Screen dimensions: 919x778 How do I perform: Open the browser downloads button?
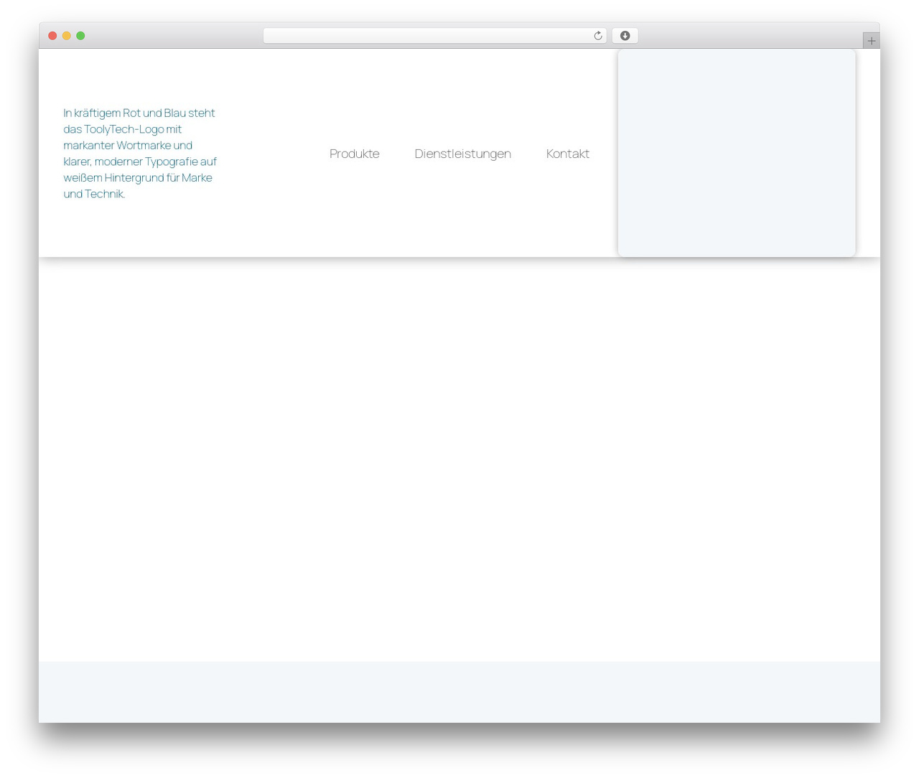tap(625, 36)
